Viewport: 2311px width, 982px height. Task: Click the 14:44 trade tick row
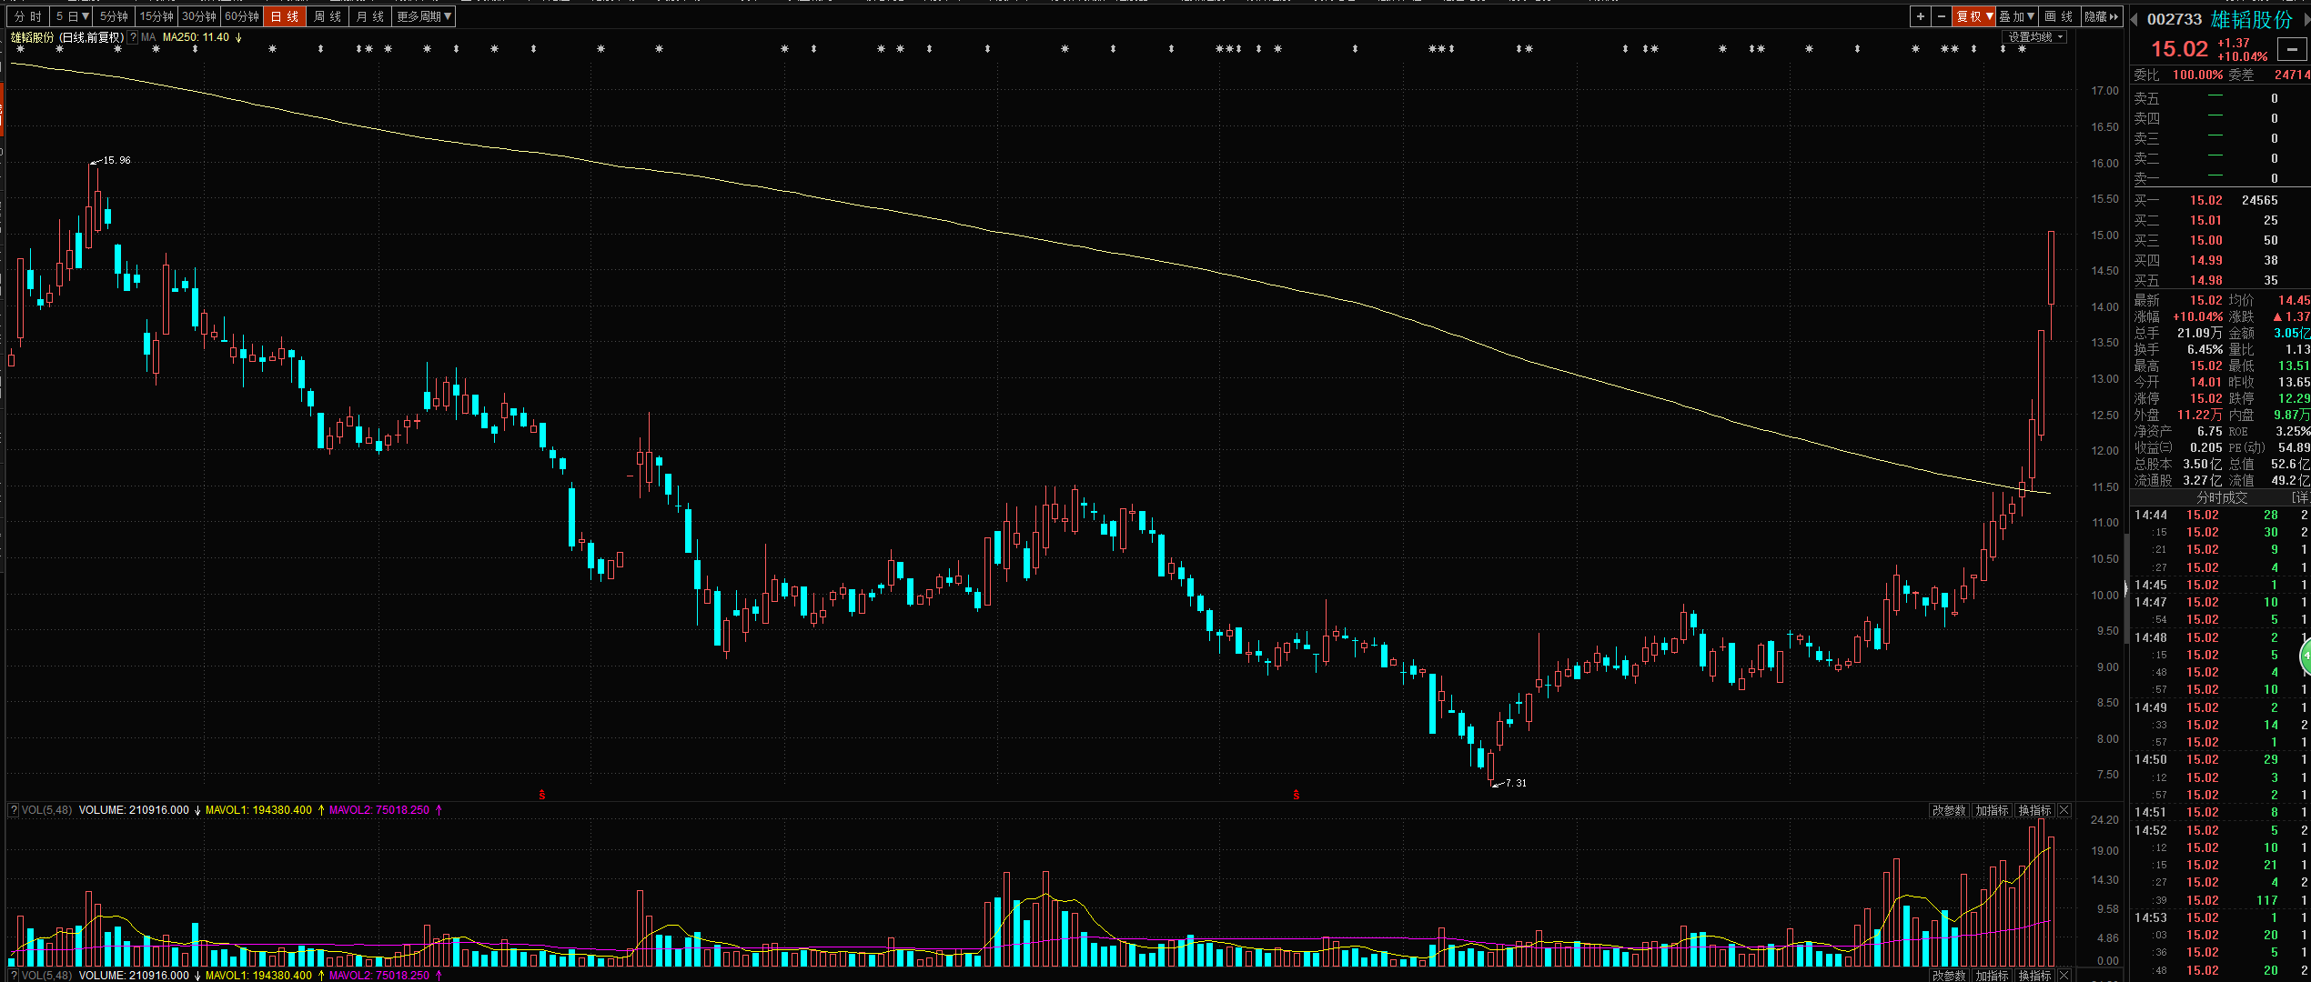(x=2220, y=515)
